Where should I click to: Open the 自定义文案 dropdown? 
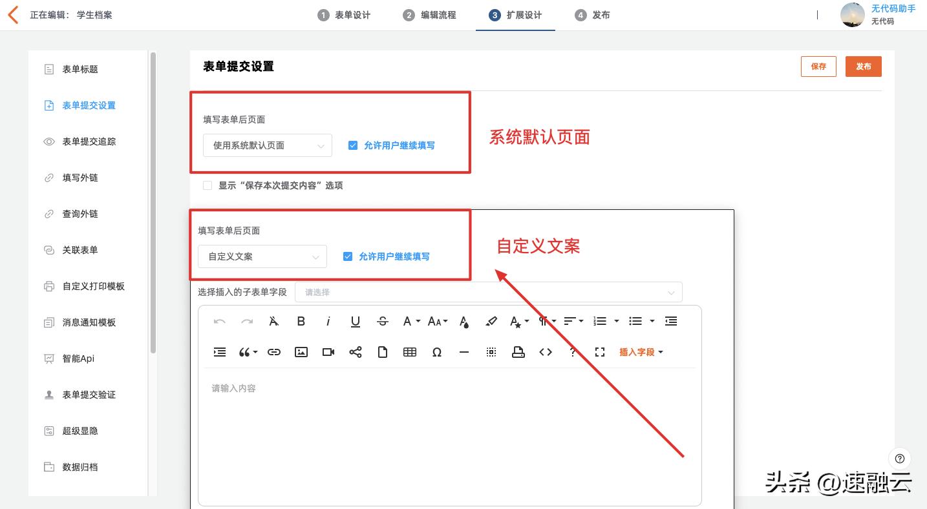[x=262, y=256]
